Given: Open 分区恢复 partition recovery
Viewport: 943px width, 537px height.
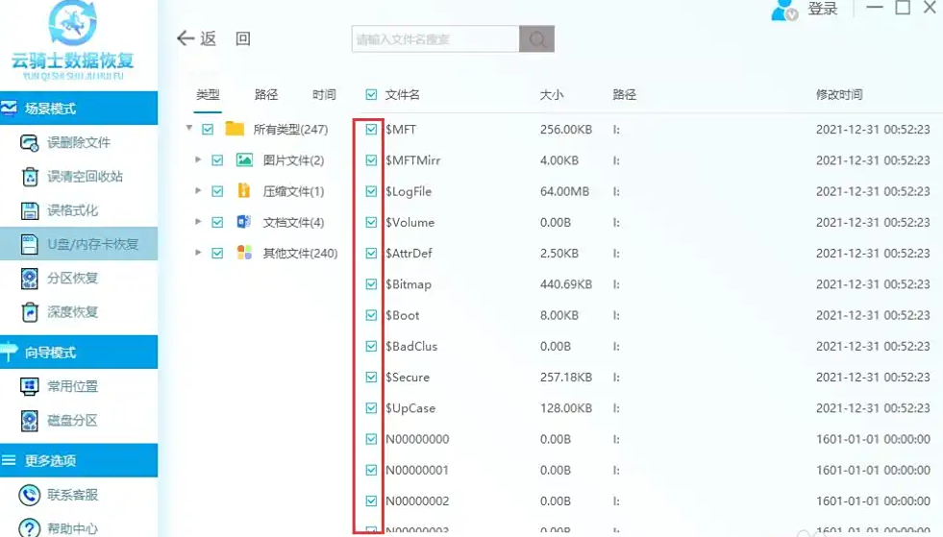Looking at the screenshot, I should [x=72, y=279].
